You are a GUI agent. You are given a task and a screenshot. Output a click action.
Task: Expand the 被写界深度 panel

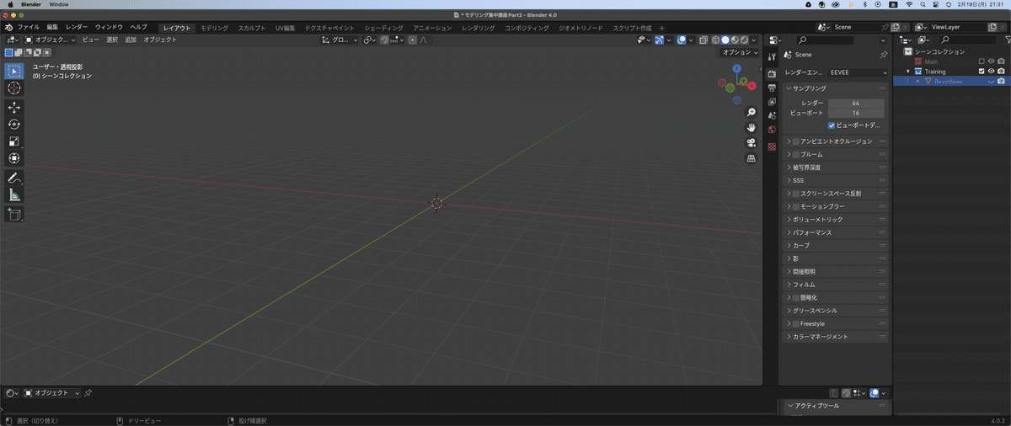pos(836,168)
